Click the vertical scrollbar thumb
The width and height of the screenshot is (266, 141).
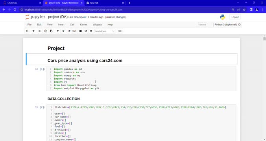pyautogui.click(x=264, y=39)
